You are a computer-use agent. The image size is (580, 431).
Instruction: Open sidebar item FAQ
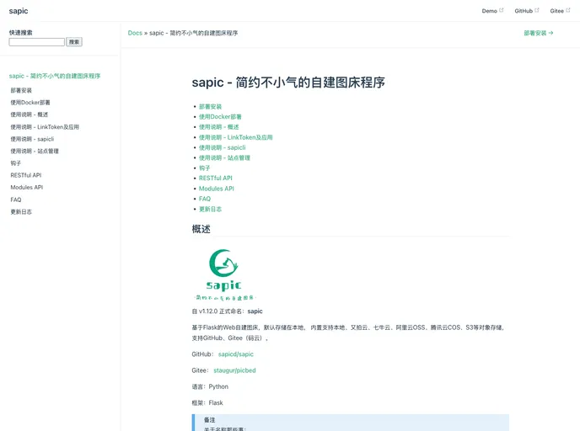(16, 200)
